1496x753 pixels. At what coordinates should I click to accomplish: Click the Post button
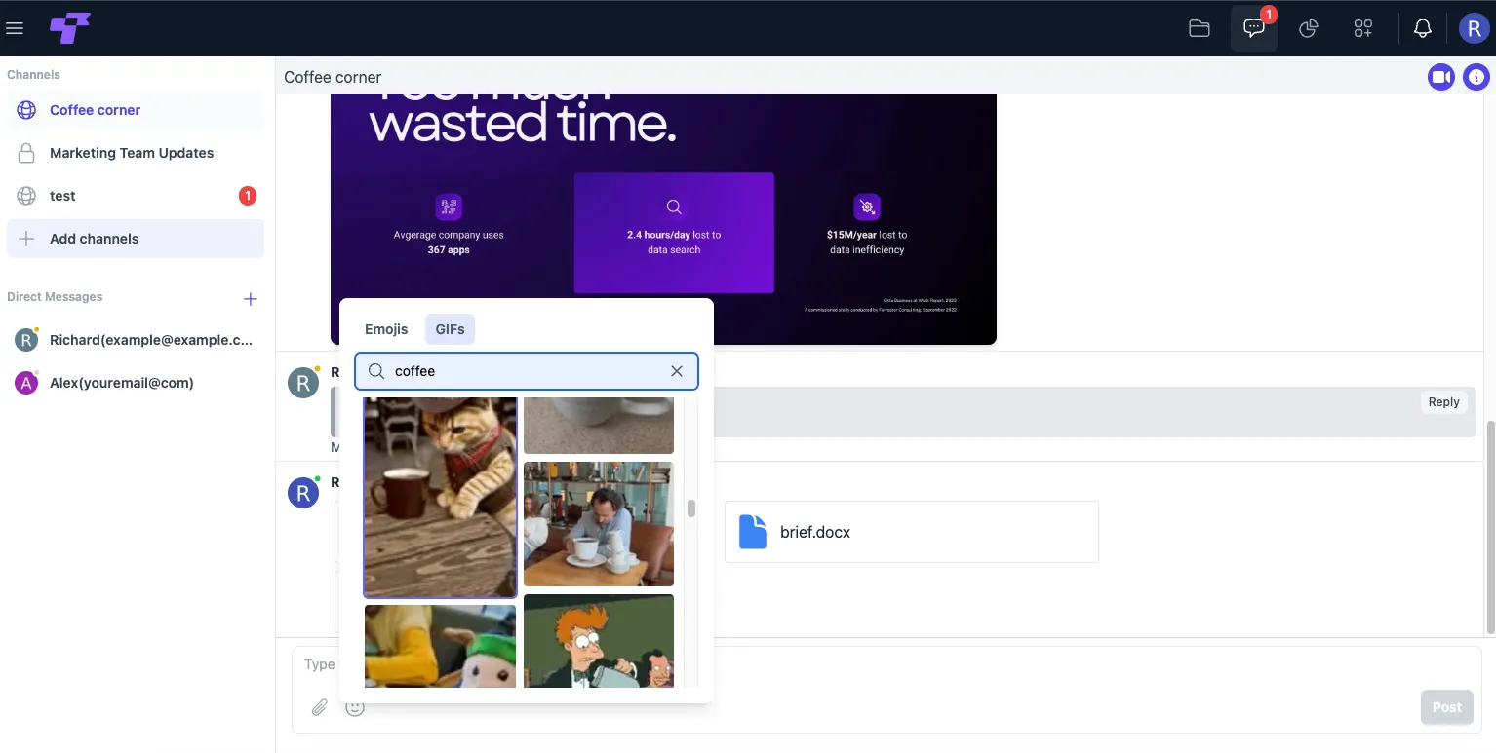point(1446,707)
